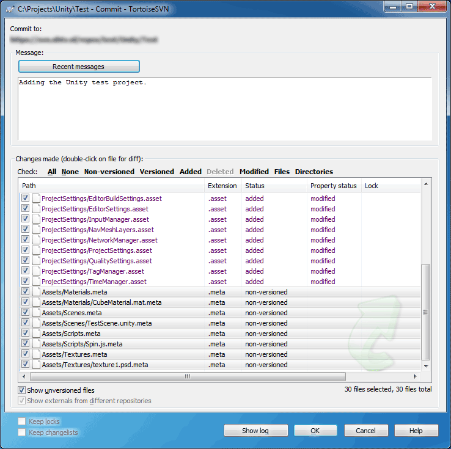451x449 pixels.
Task: Cancel the commit dialog
Action: 366,430
